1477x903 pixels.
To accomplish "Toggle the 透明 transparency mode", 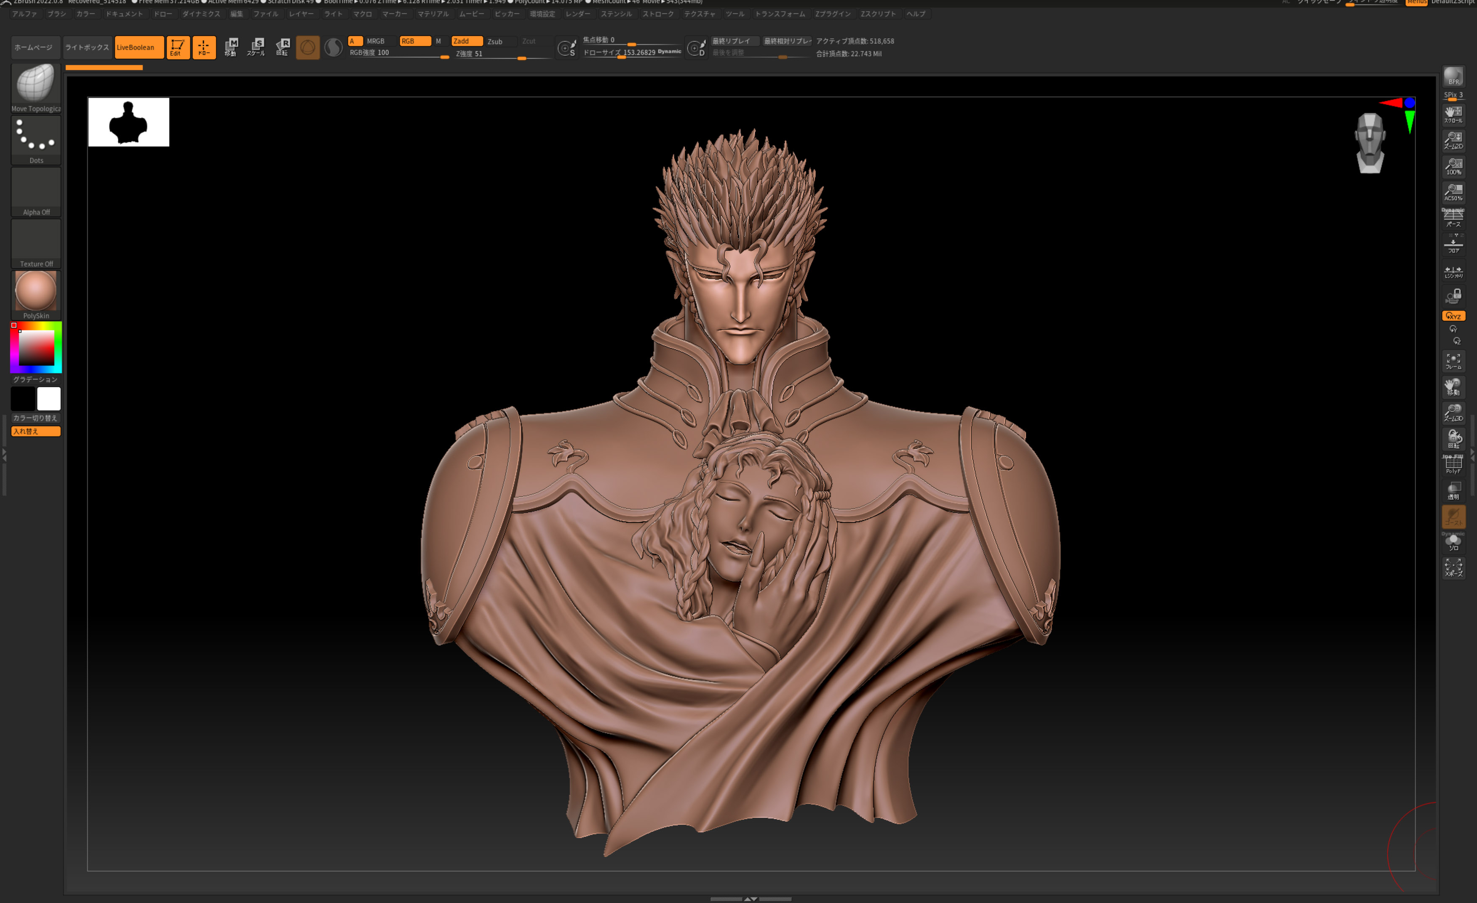I will [x=1453, y=491].
